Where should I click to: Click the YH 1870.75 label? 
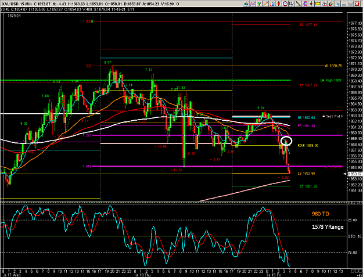(x=333, y=66)
